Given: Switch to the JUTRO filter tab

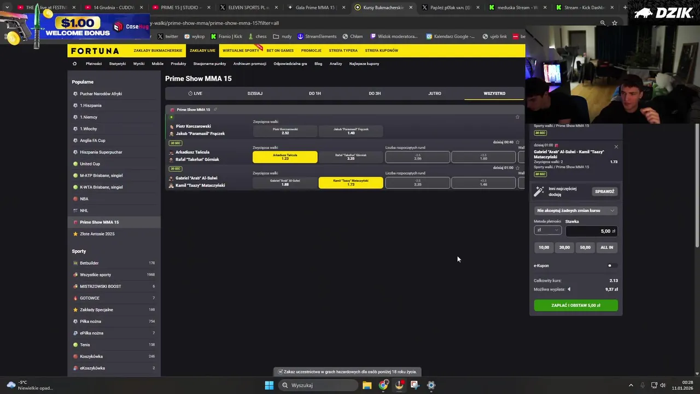Looking at the screenshot, I should tap(435, 94).
